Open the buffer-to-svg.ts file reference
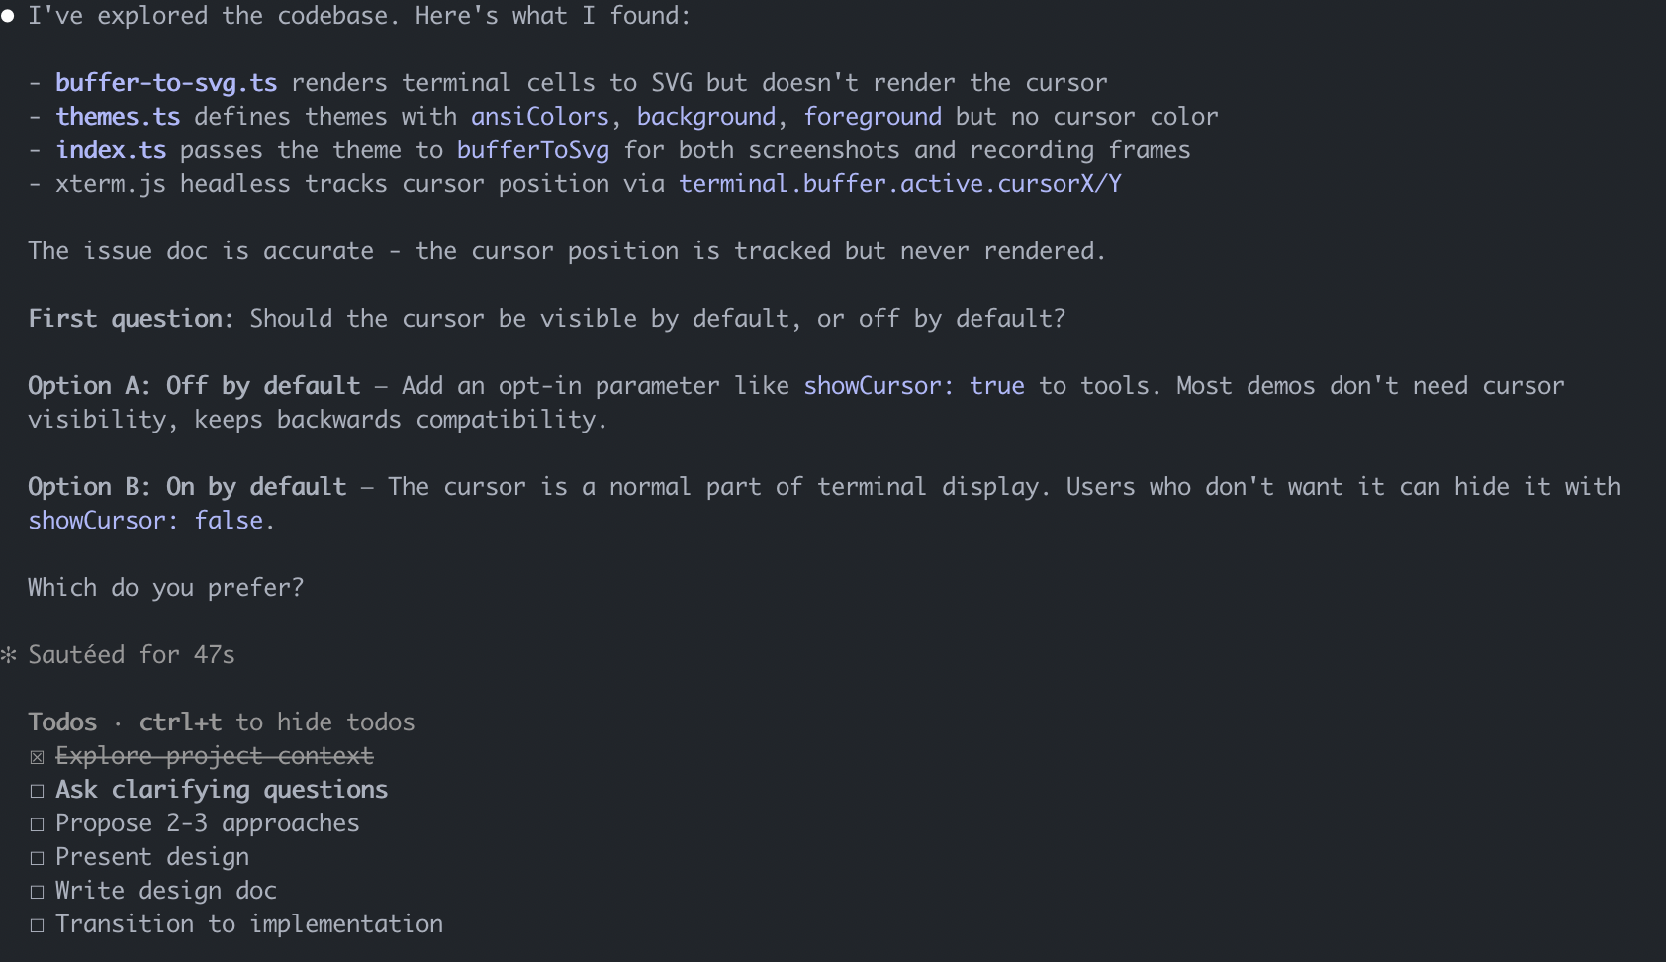Screen dimensions: 1666x962 coord(166,83)
